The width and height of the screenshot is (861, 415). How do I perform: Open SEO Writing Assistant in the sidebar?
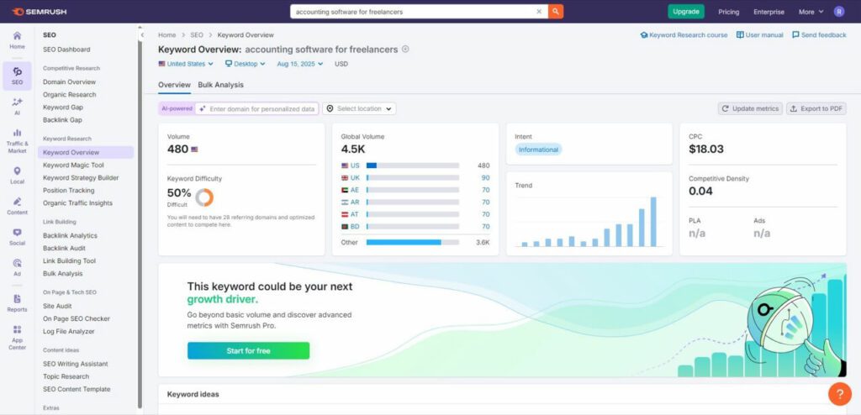[75, 364]
